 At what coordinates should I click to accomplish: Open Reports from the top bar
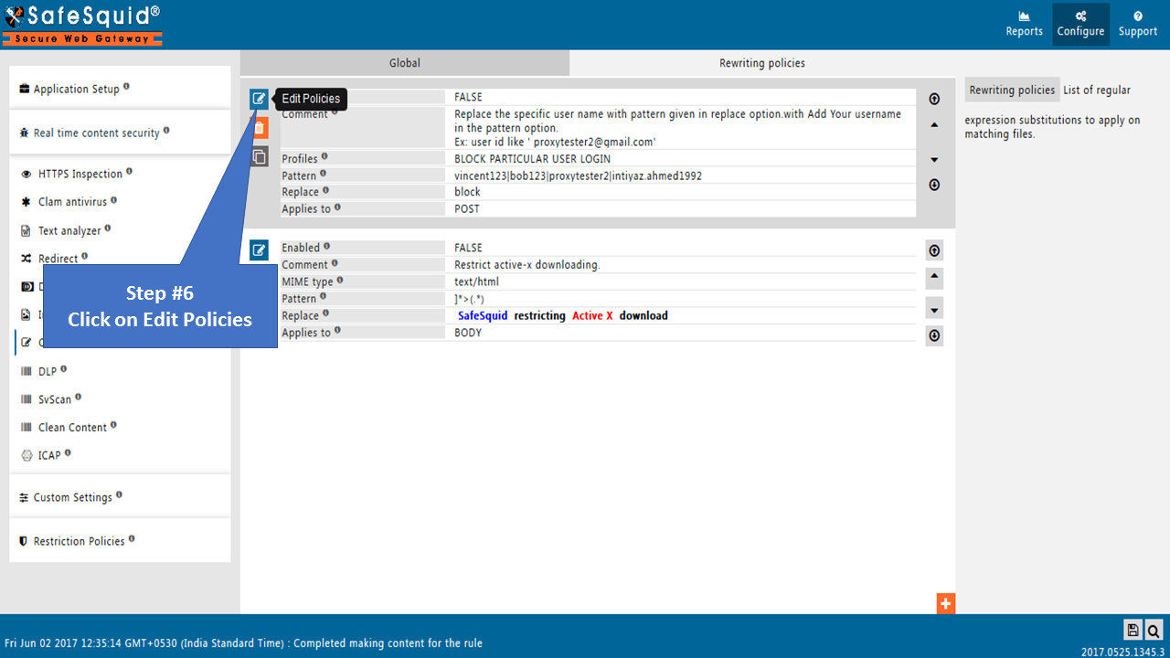(1024, 24)
